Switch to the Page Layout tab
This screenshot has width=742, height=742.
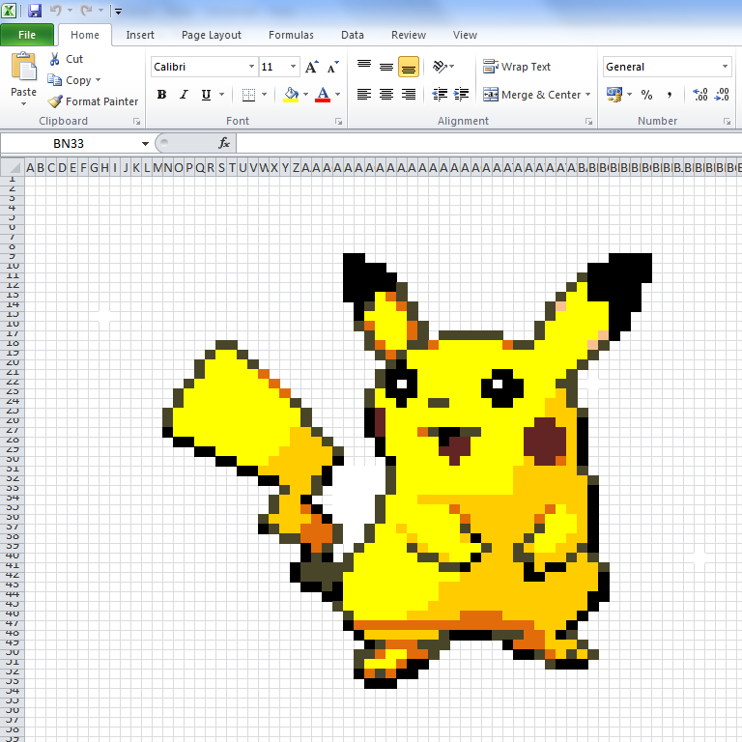point(212,35)
